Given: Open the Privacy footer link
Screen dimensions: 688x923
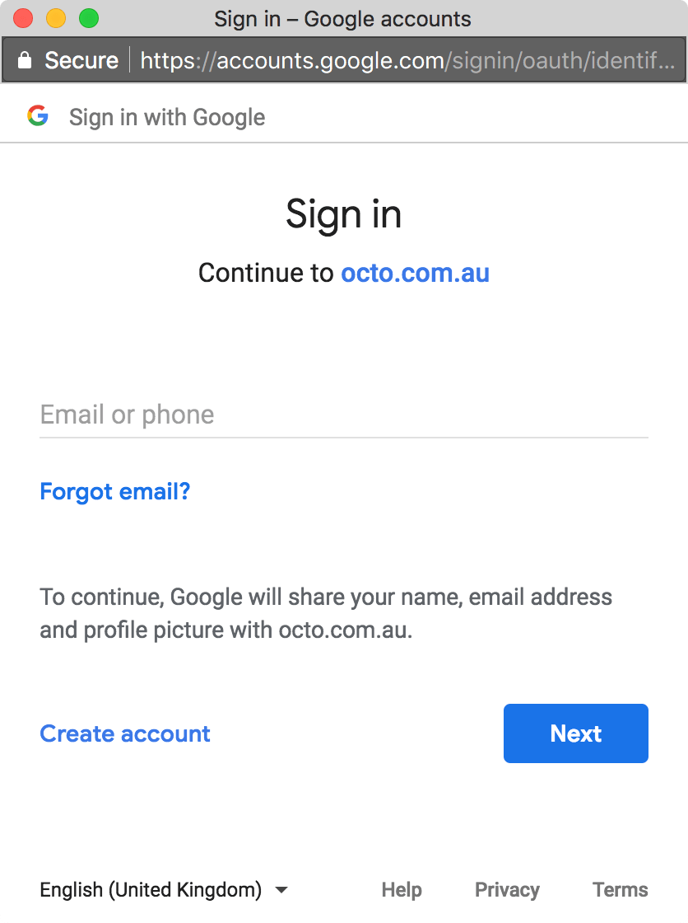Looking at the screenshot, I should coord(507,890).
